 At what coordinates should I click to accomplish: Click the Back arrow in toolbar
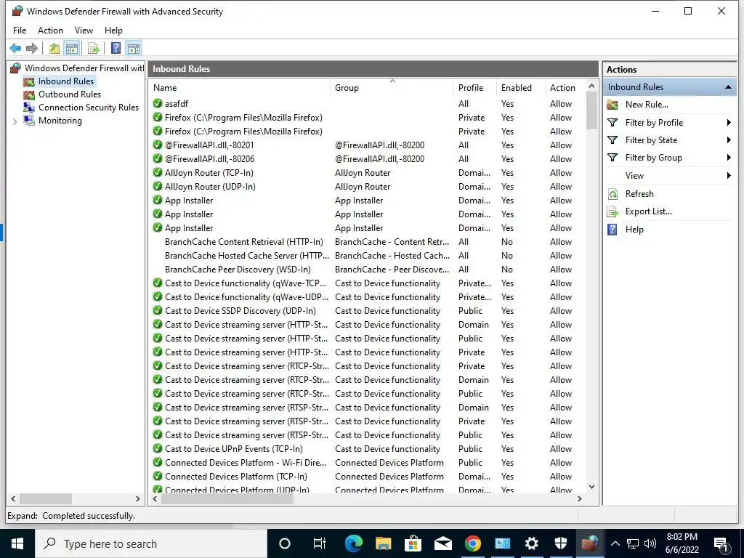[15, 48]
